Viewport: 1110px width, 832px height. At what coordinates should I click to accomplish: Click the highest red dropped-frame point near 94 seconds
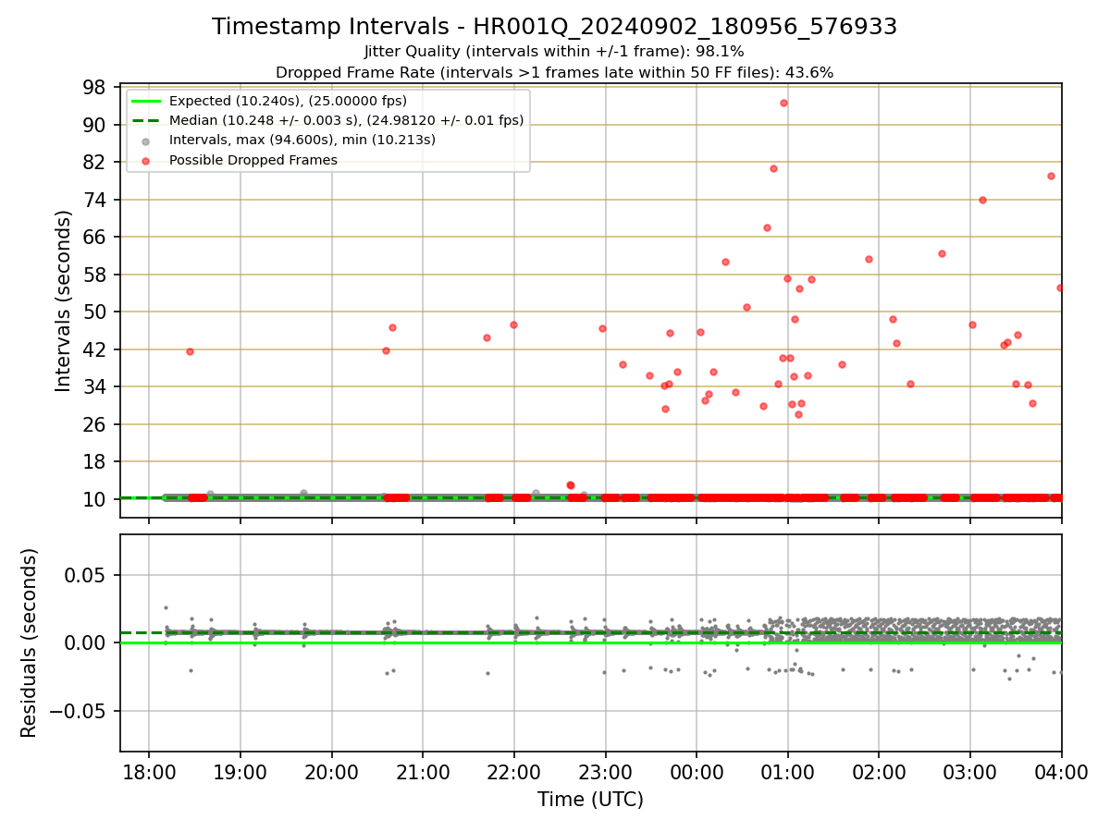[783, 103]
